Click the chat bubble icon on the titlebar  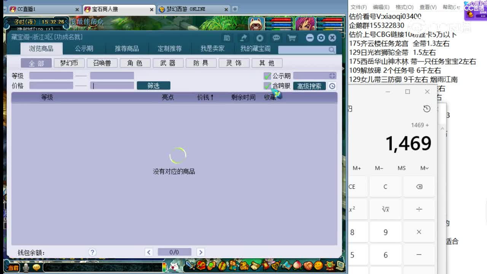click(x=276, y=38)
